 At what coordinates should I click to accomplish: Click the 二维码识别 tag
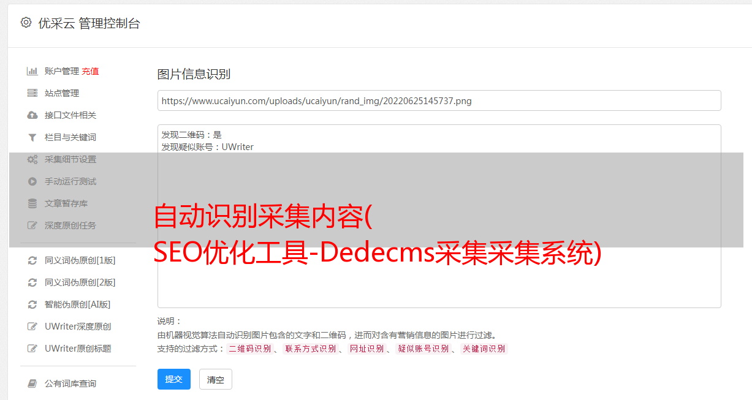point(249,349)
